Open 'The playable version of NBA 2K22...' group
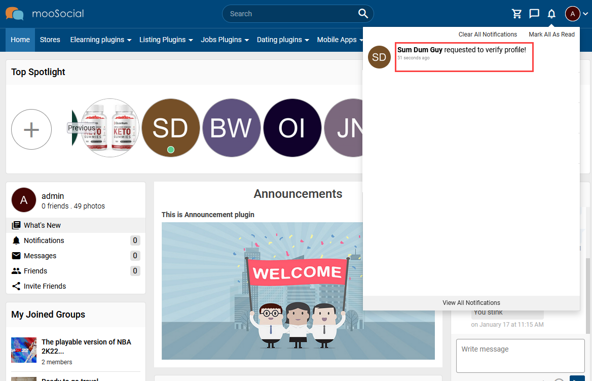The height and width of the screenshot is (381, 592). click(x=87, y=346)
